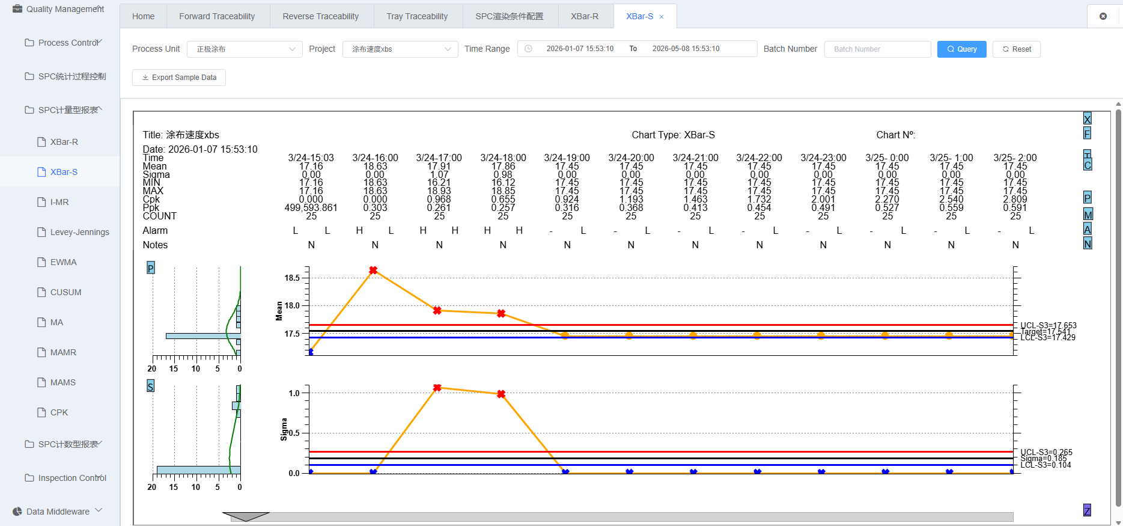This screenshot has width=1123, height=526.
Task: Switch to the Tray Traceability tab
Action: 417,16
